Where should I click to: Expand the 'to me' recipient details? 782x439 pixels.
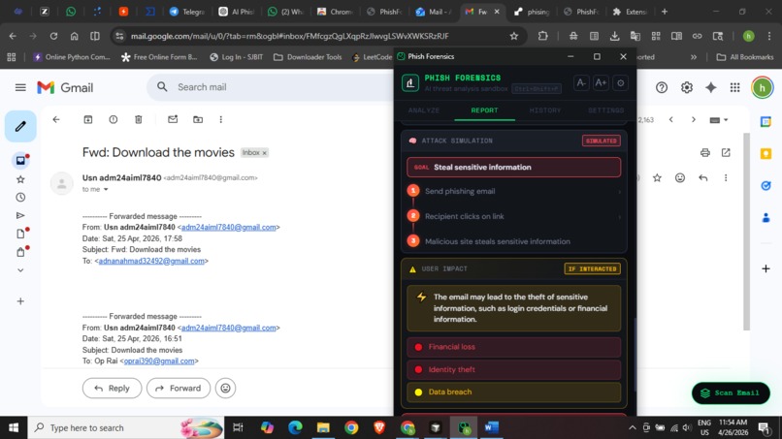click(106, 189)
